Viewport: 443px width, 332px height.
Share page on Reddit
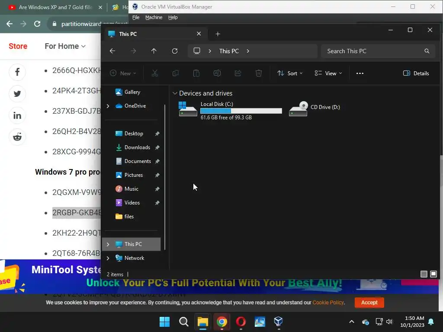click(x=17, y=137)
